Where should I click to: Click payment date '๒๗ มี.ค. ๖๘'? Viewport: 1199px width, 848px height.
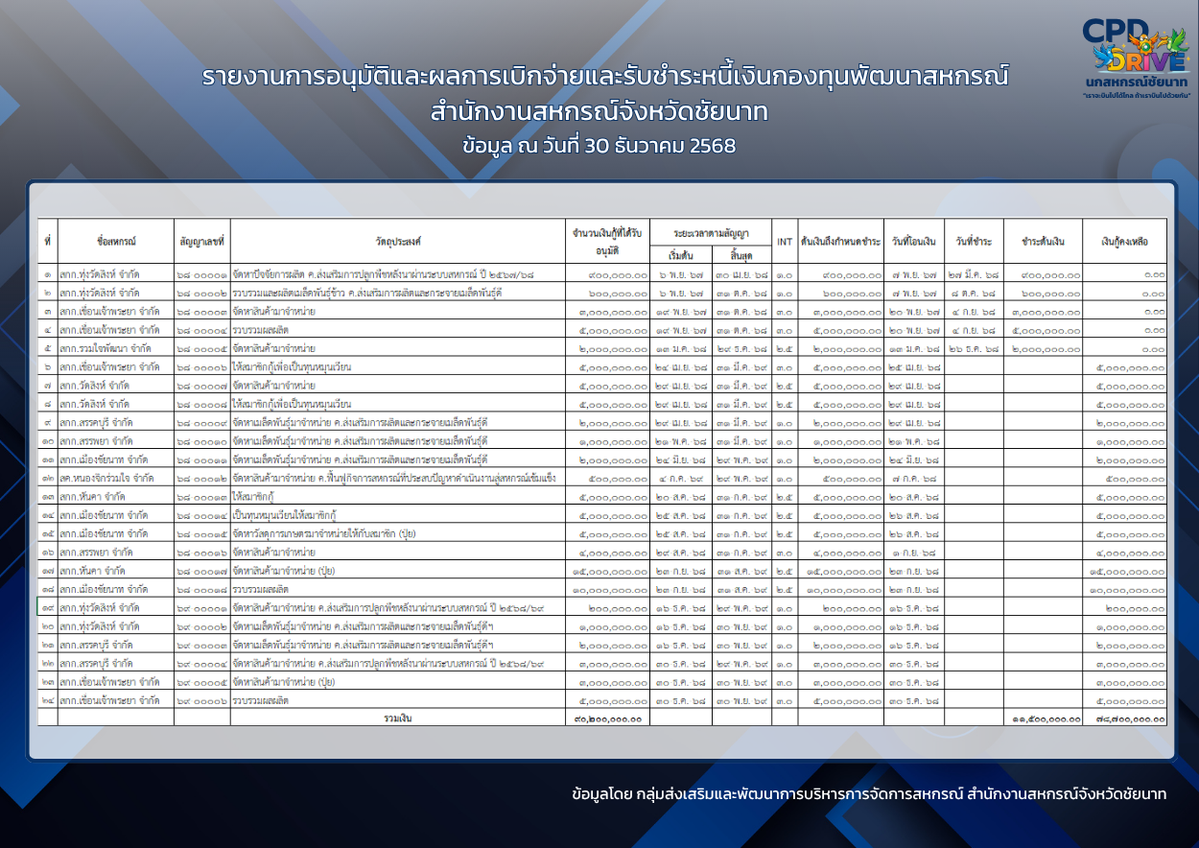click(x=974, y=274)
